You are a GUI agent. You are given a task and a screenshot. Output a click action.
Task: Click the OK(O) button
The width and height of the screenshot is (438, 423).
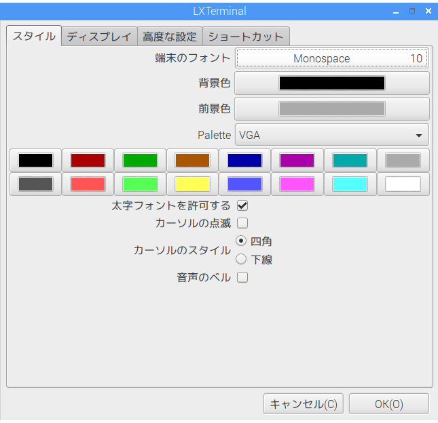point(388,404)
